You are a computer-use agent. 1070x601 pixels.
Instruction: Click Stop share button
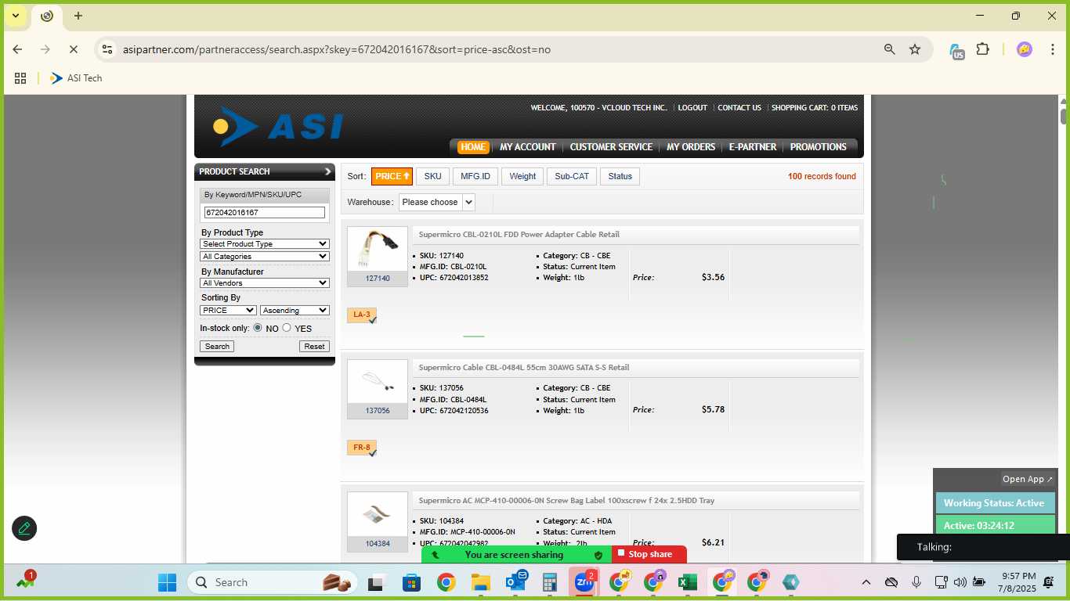click(649, 554)
